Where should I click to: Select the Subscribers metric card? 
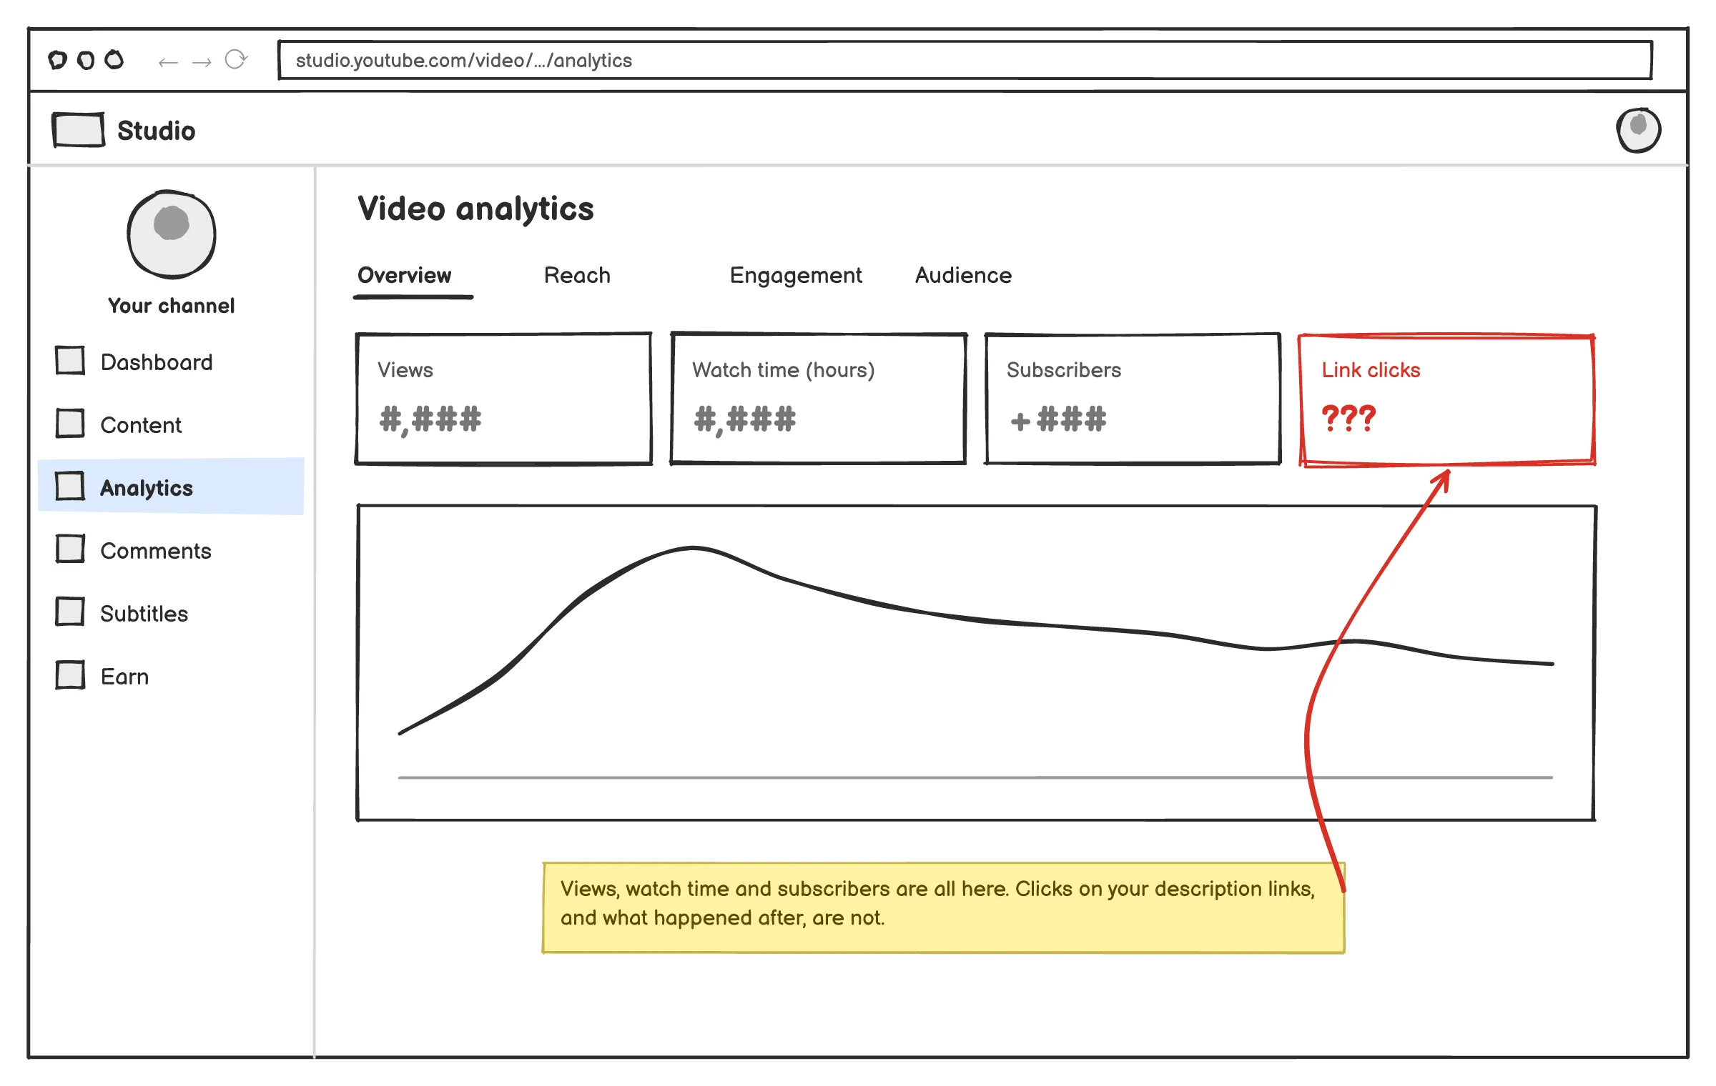[x=1133, y=399]
